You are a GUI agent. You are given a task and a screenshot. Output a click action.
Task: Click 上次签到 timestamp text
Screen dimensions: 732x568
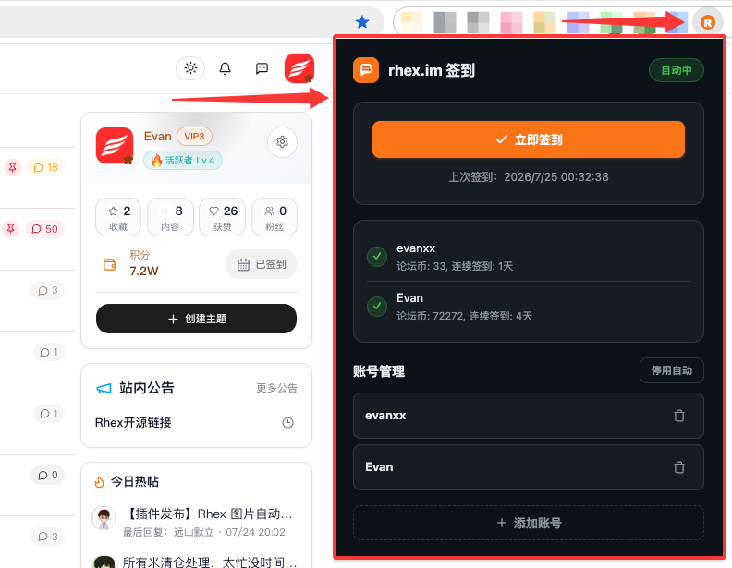coord(529,177)
